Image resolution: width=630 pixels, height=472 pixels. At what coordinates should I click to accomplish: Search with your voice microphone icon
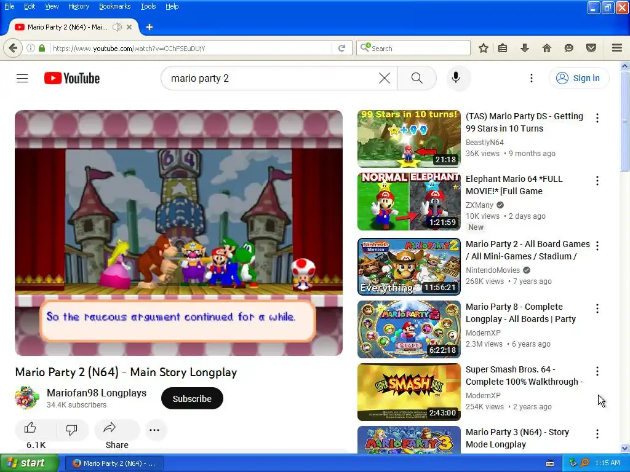[x=456, y=77]
